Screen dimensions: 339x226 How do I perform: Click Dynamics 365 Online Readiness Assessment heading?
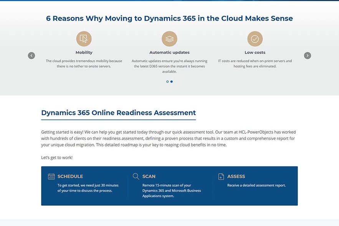pos(118,113)
